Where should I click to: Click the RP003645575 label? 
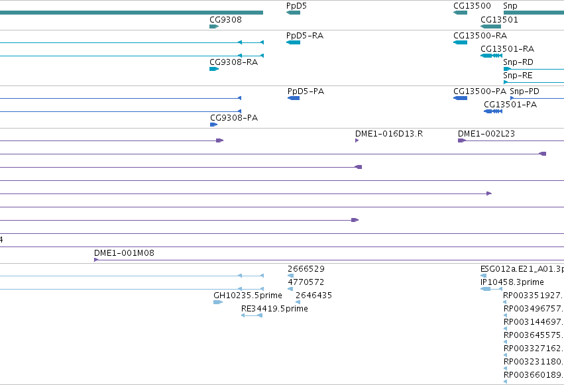(534, 335)
